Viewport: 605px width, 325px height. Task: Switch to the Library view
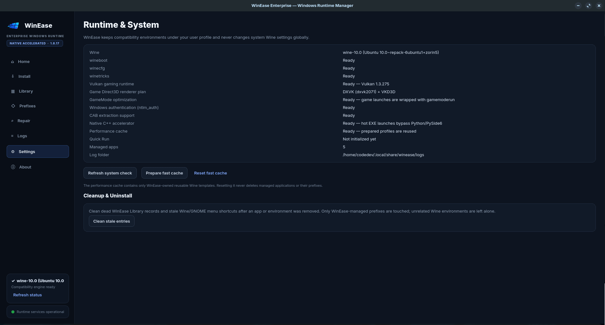pyautogui.click(x=38, y=91)
